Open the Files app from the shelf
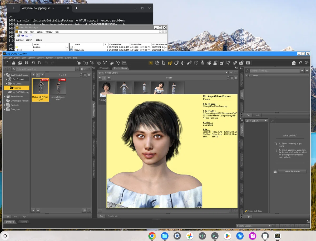The height and width of the screenshot is (241, 316). point(165,236)
